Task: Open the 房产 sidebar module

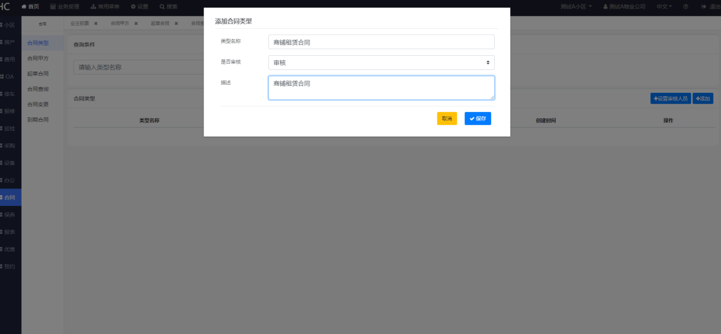Action: point(10,42)
